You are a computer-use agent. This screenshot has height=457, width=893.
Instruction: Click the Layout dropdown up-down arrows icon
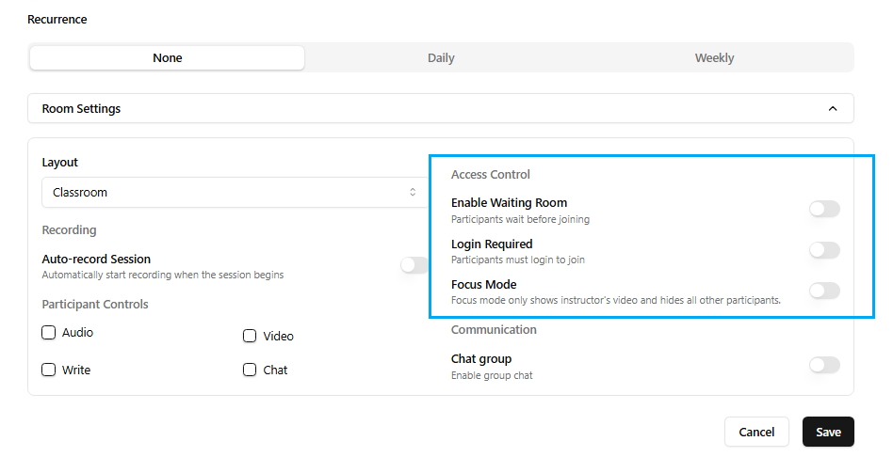[412, 193]
